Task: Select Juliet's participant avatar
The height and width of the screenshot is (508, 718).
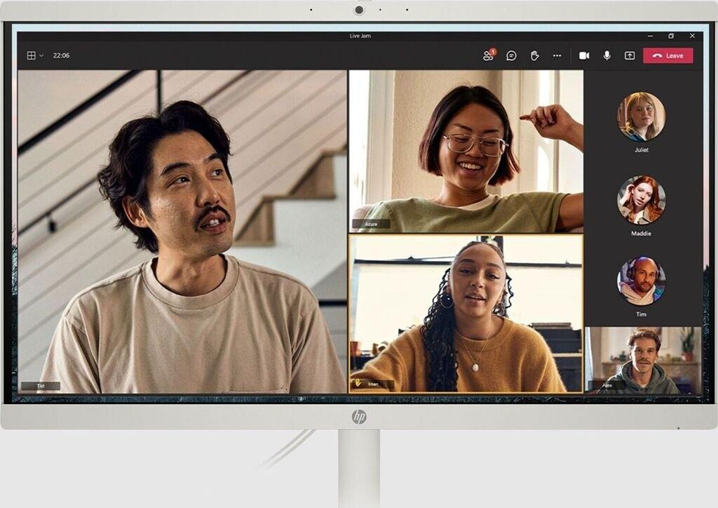Action: coord(641,116)
